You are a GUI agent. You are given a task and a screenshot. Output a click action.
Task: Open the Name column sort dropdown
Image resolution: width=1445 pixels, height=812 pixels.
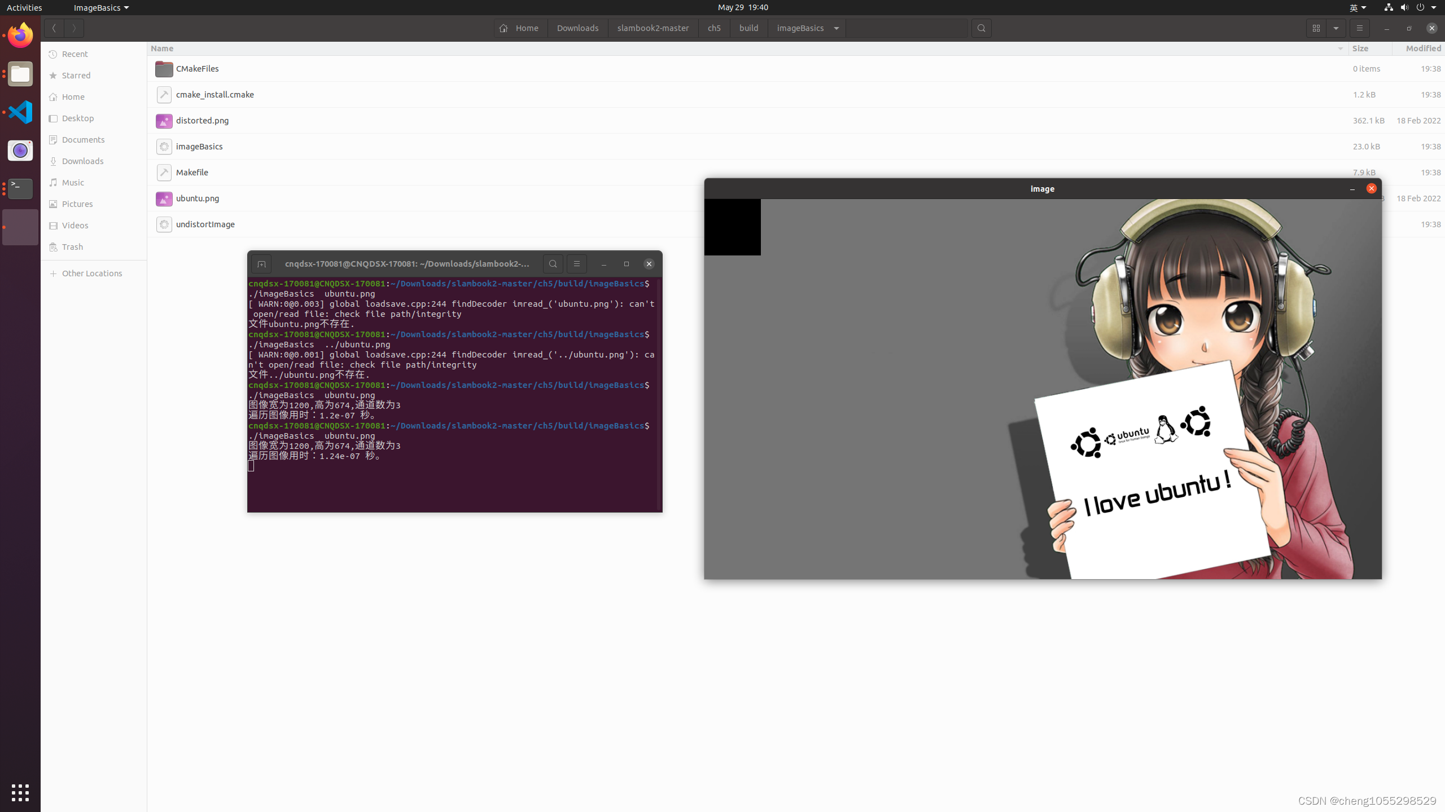click(1340, 48)
